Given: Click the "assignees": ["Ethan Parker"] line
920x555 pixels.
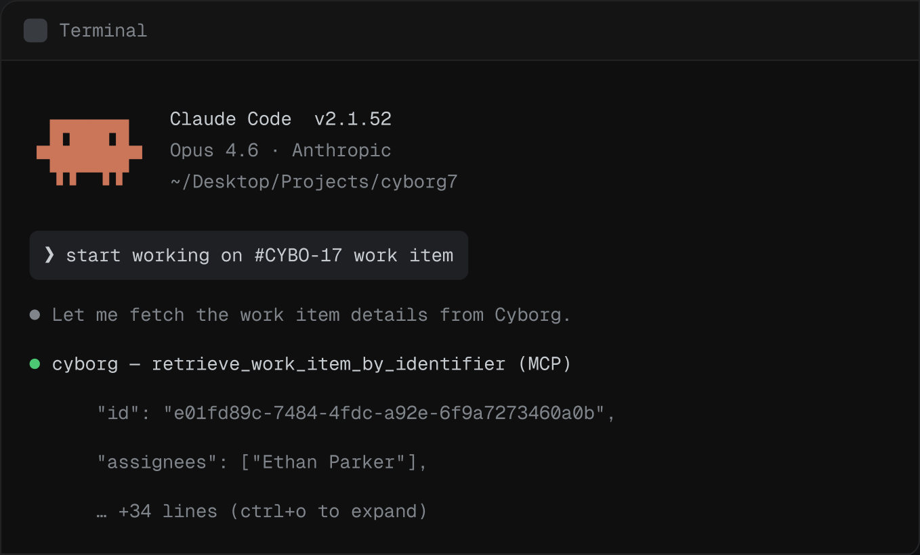Looking at the screenshot, I should point(262,462).
